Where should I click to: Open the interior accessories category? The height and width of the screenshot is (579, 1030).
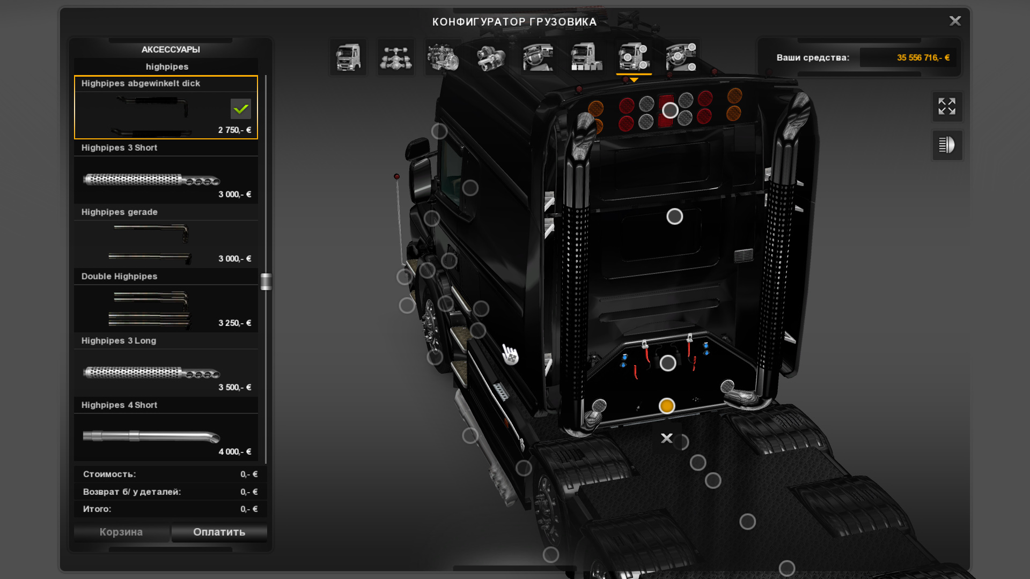point(681,57)
